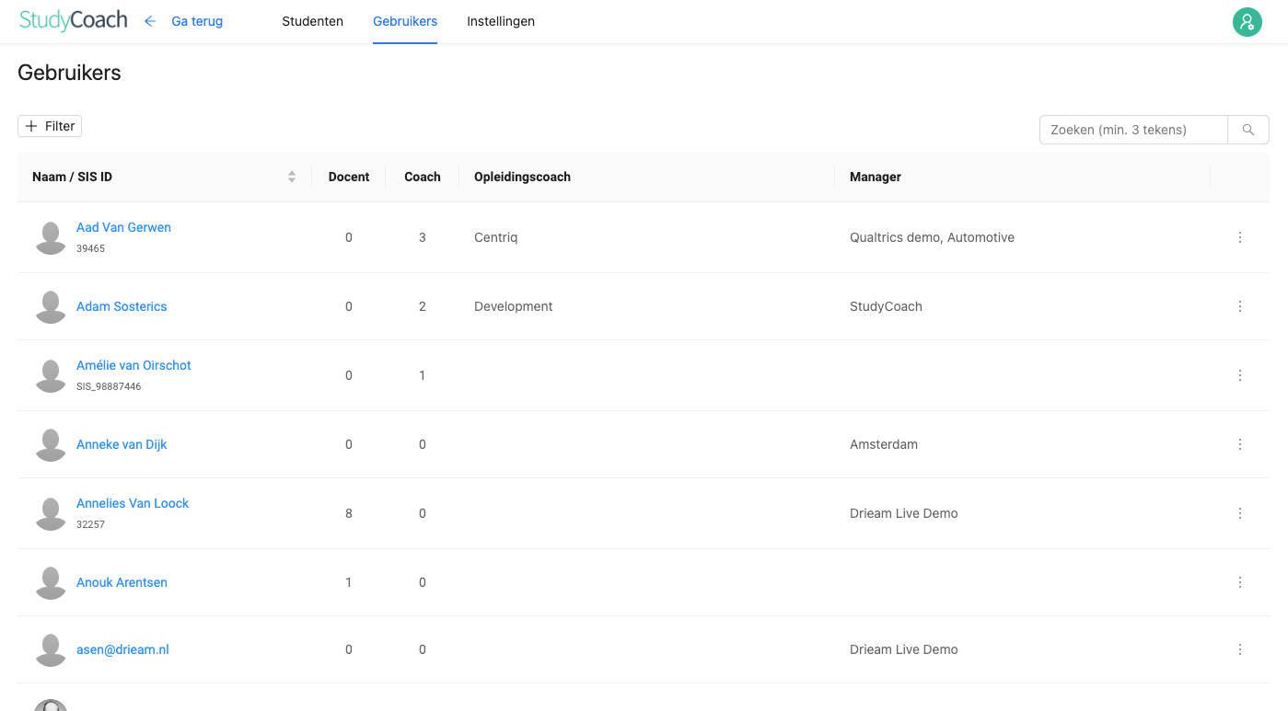
Task: Click SIS ID 39465
Action: (90, 248)
